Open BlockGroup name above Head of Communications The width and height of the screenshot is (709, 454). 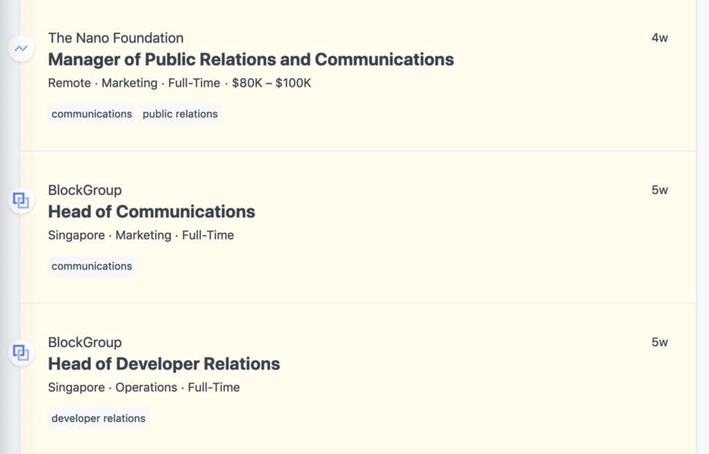pos(84,190)
